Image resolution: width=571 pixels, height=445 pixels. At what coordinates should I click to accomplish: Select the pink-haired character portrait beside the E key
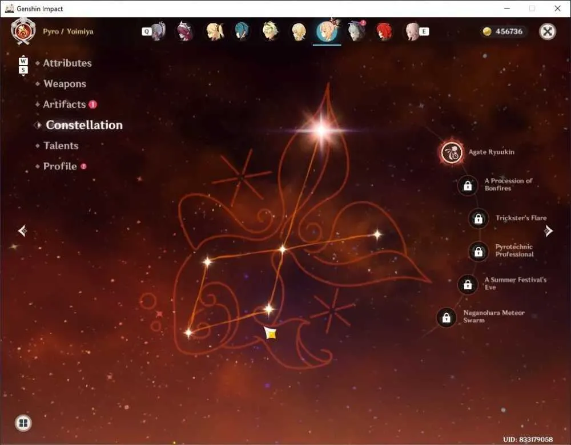(x=412, y=31)
